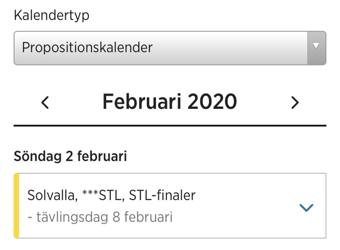This screenshot has width=340, height=250.
Task: Click "STL-finaler" in the event title
Action: pos(162,195)
